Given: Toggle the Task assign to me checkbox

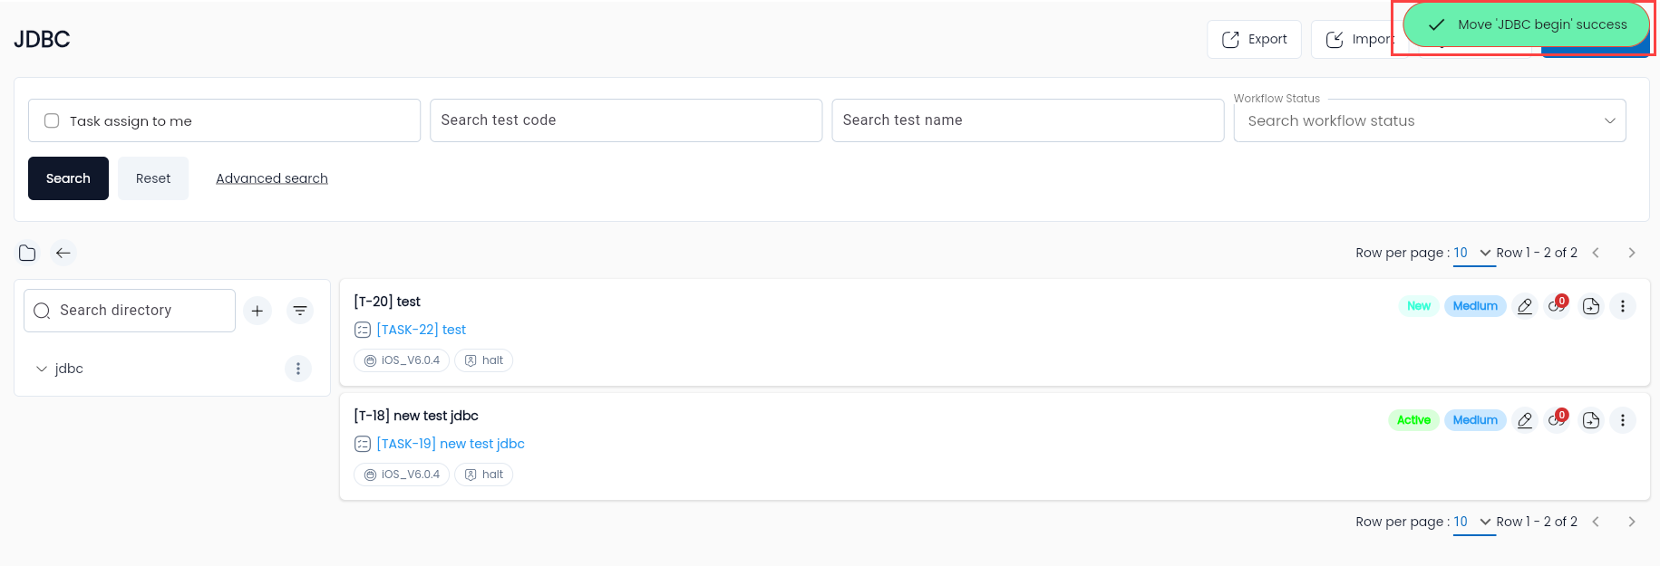Looking at the screenshot, I should [x=52, y=120].
